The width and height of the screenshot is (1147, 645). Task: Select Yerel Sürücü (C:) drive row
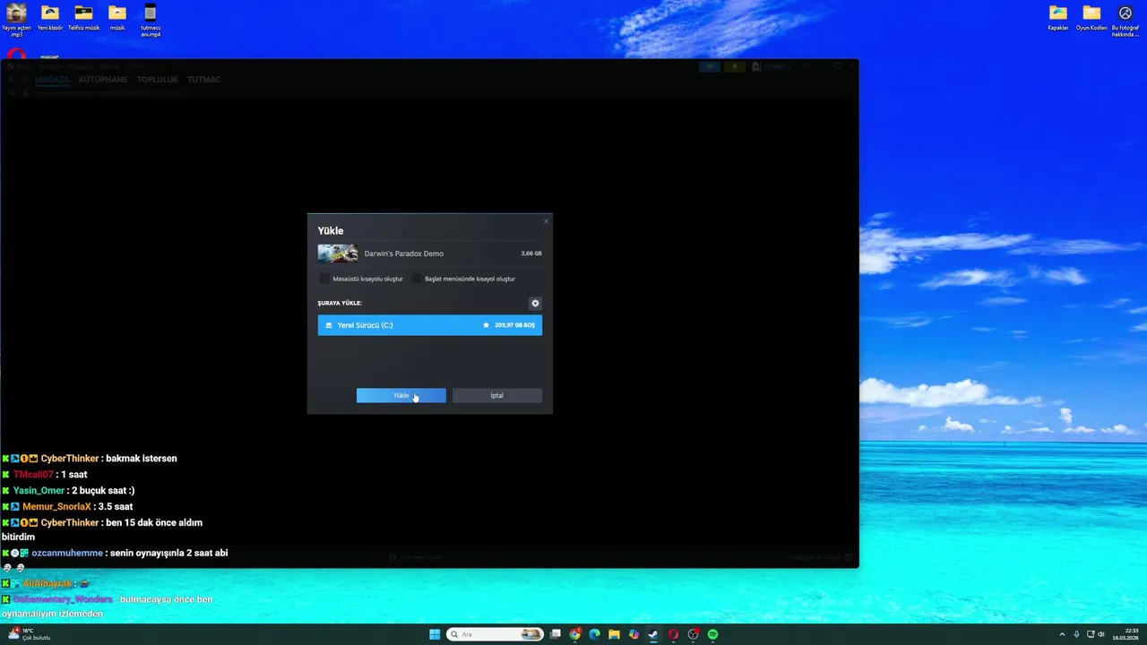point(429,325)
